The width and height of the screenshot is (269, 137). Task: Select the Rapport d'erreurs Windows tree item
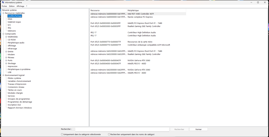(20, 108)
